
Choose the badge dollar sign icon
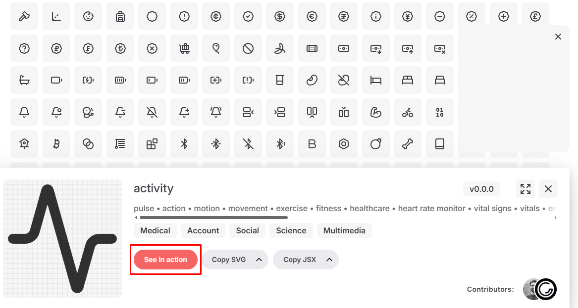[280, 17]
